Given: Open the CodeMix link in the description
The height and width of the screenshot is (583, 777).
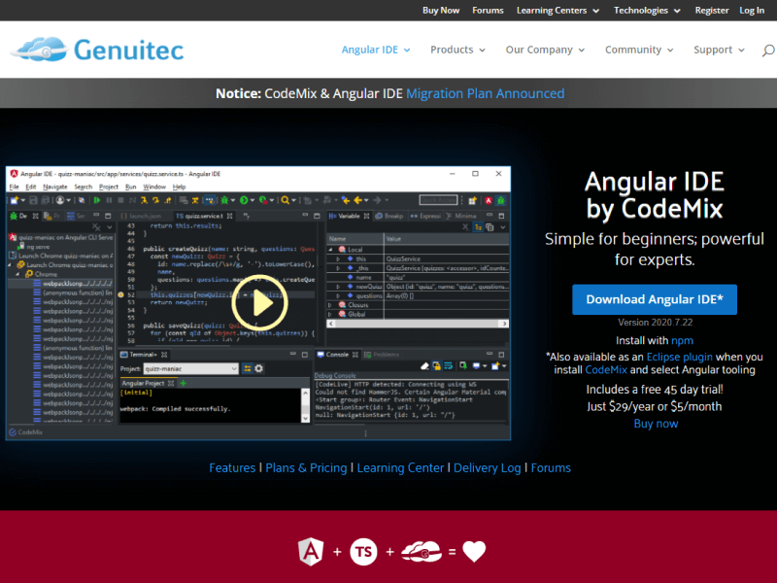Looking at the screenshot, I should [x=605, y=370].
